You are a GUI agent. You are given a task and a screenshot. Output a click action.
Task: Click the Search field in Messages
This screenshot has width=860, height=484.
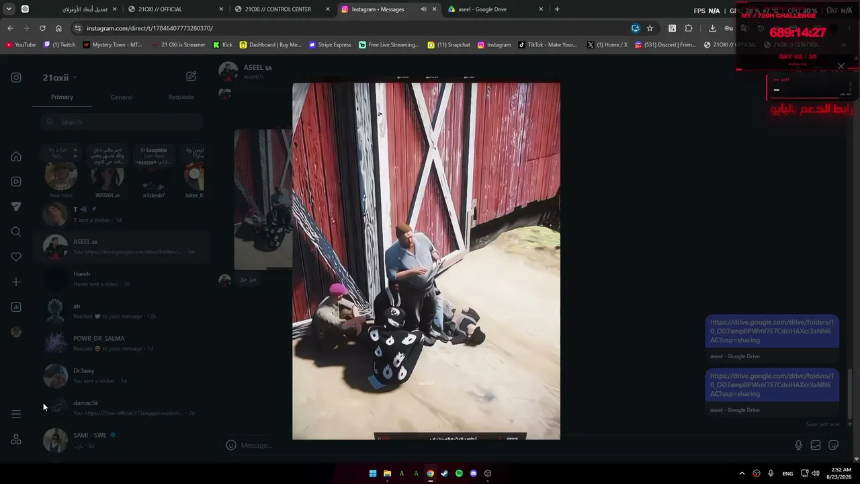pyautogui.click(x=122, y=122)
